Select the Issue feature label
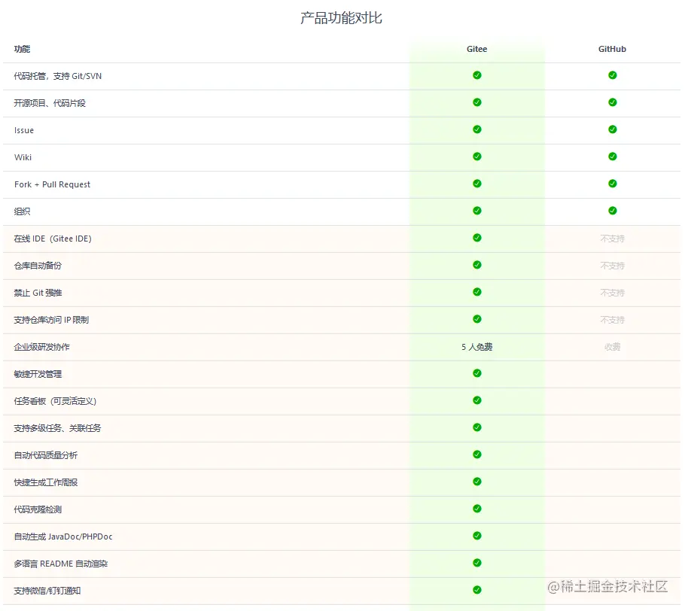The height and width of the screenshot is (611, 685). click(x=24, y=130)
